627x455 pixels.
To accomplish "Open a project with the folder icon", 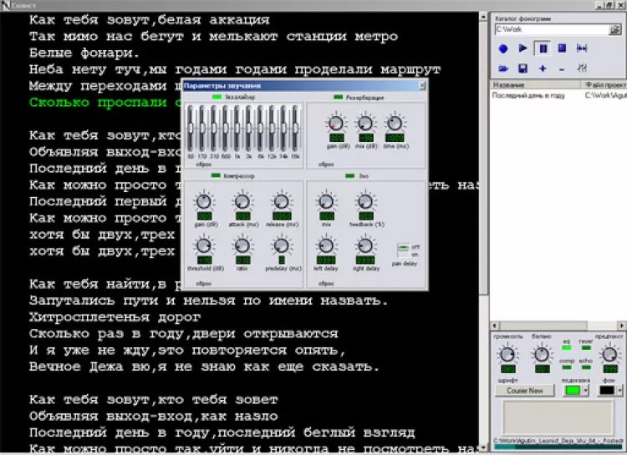I will coord(503,68).
